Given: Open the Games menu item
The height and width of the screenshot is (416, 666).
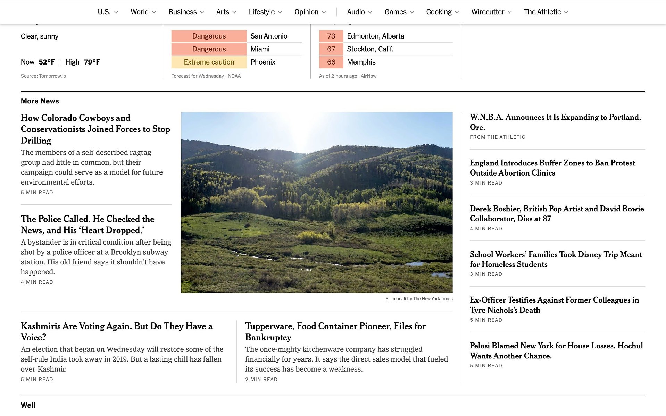Looking at the screenshot, I should pos(396,12).
